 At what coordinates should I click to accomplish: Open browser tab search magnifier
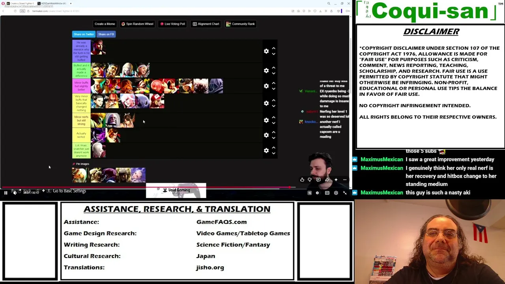329,4
